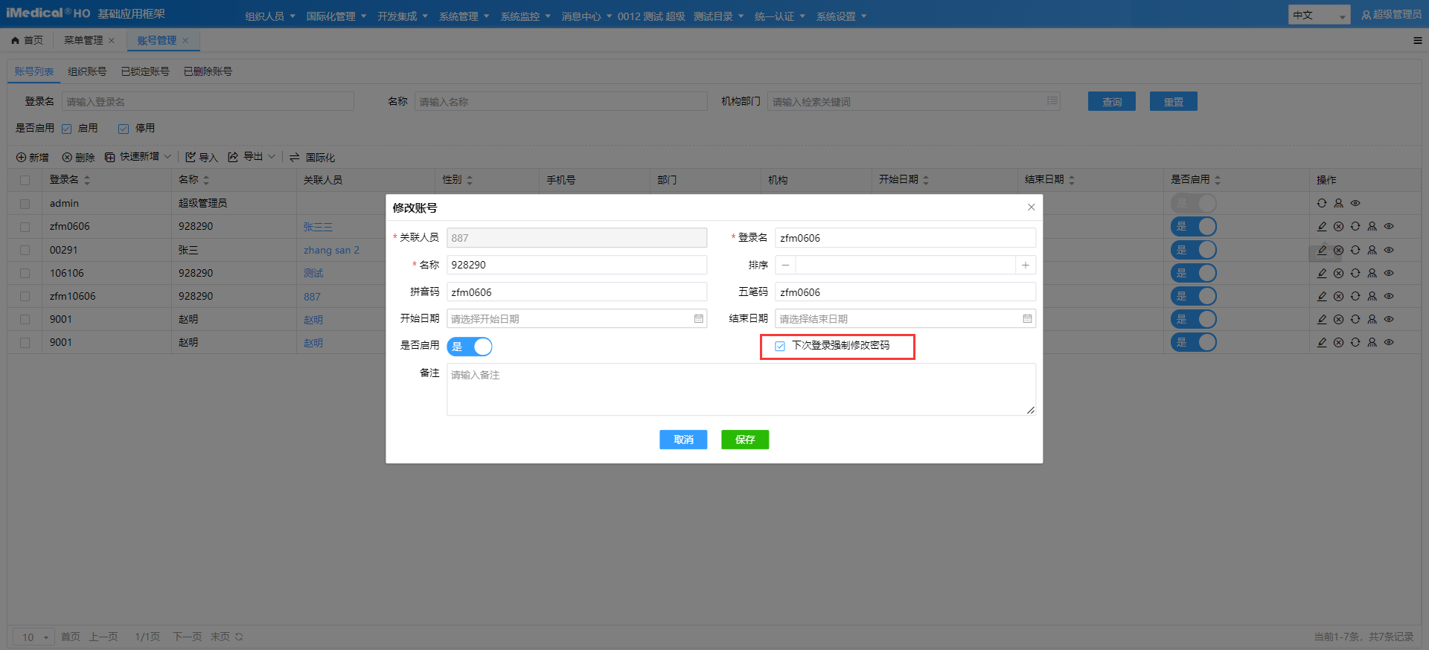1429x650 pixels.
Task: Click reset refresh icon in 00291 row
Action: pyautogui.click(x=1355, y=250)
